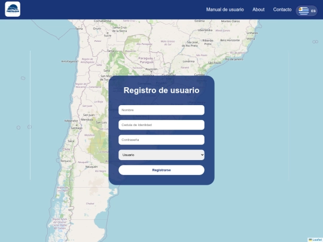Open the Usuario role dropdown

161,155
